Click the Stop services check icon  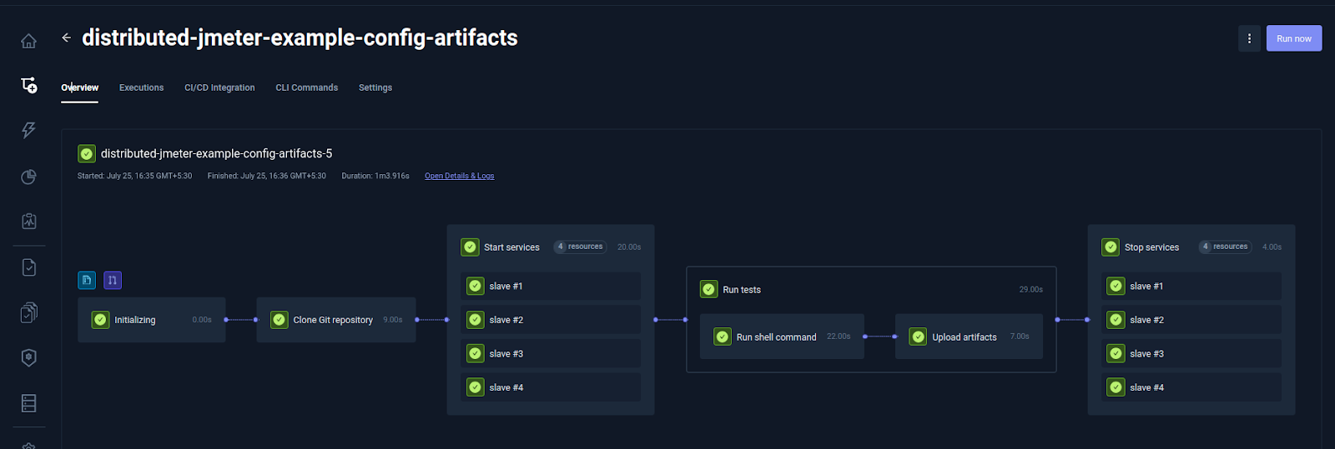1111,247
